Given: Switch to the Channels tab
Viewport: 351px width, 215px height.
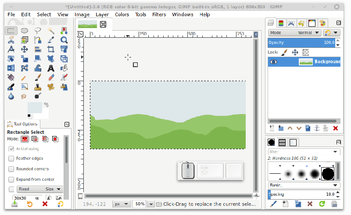Looking at the screenshot, I should point(281,23).
